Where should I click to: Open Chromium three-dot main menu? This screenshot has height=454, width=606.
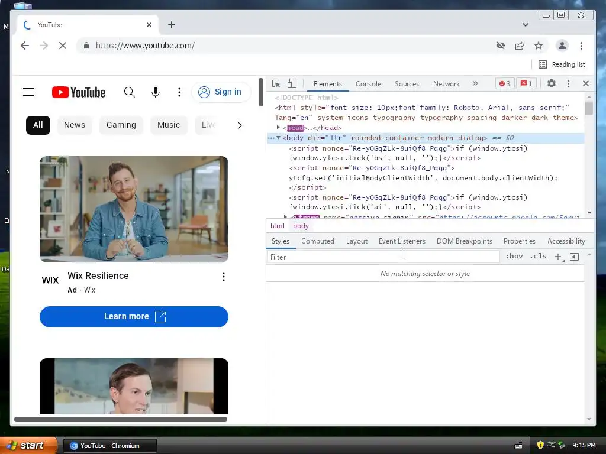pyautogui.click(x=581, y=46)
